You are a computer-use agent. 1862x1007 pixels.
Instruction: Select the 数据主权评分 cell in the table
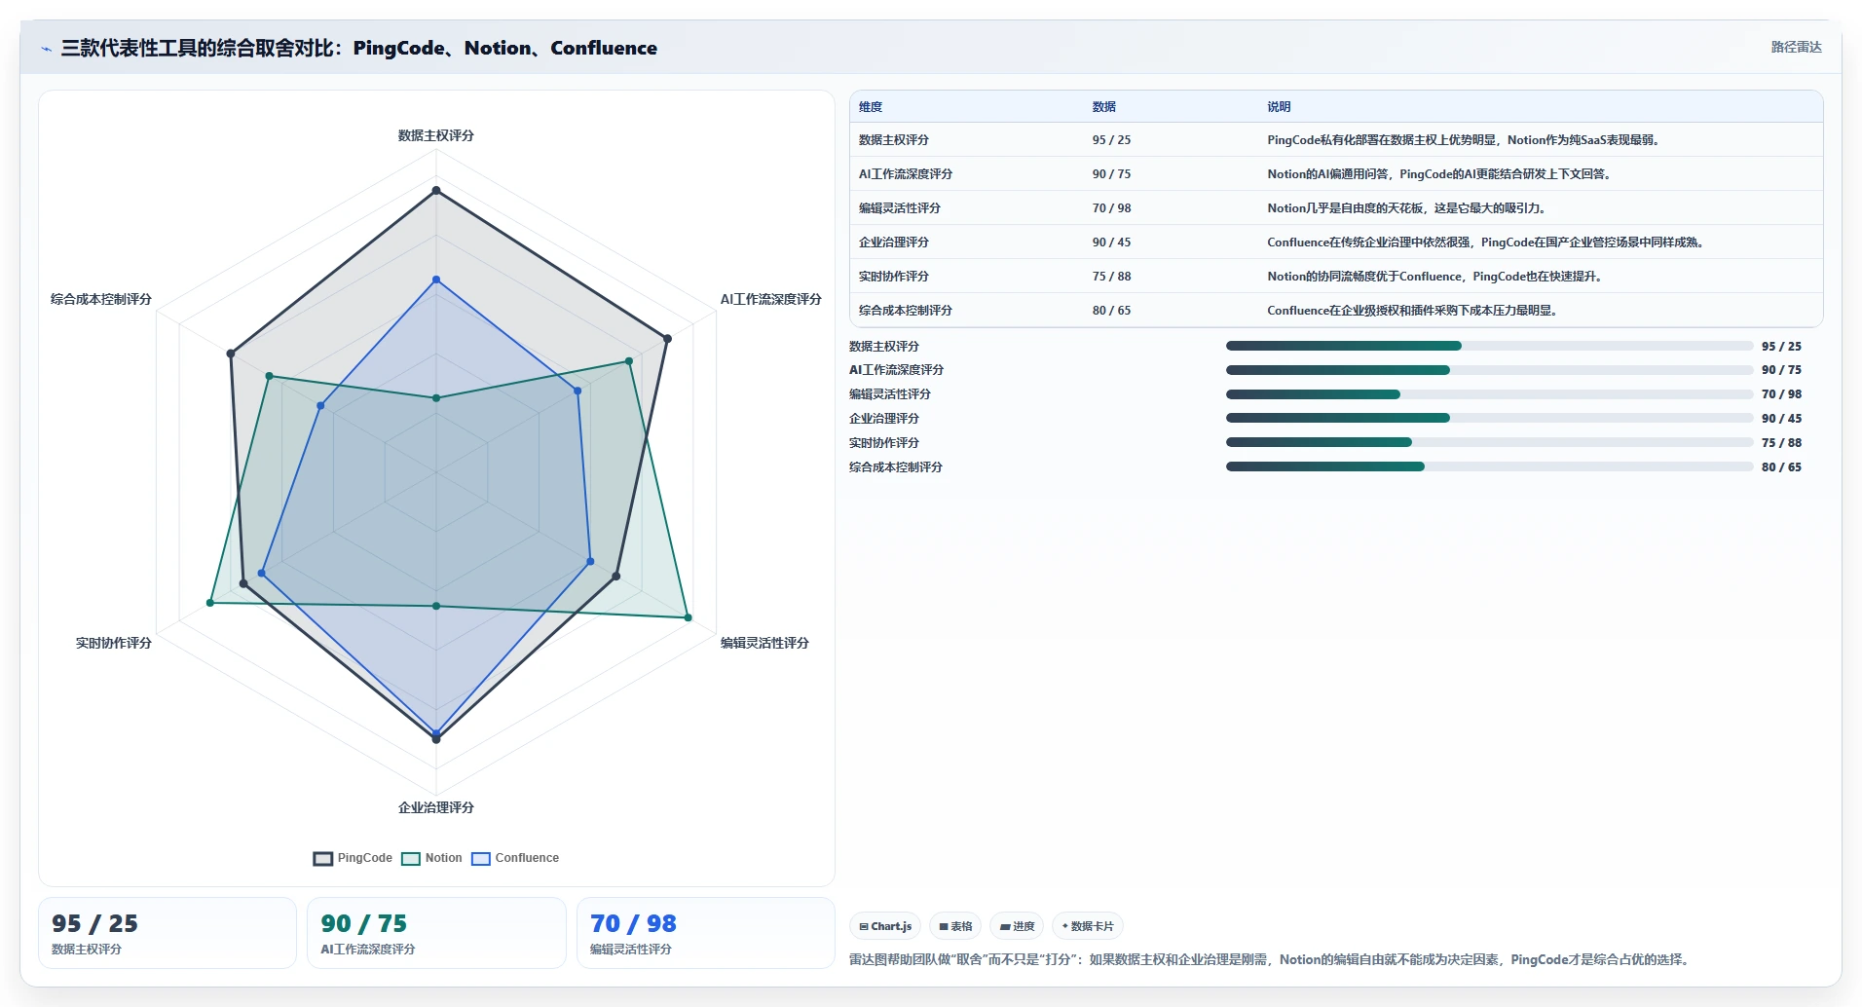click(x=894, y=140)
